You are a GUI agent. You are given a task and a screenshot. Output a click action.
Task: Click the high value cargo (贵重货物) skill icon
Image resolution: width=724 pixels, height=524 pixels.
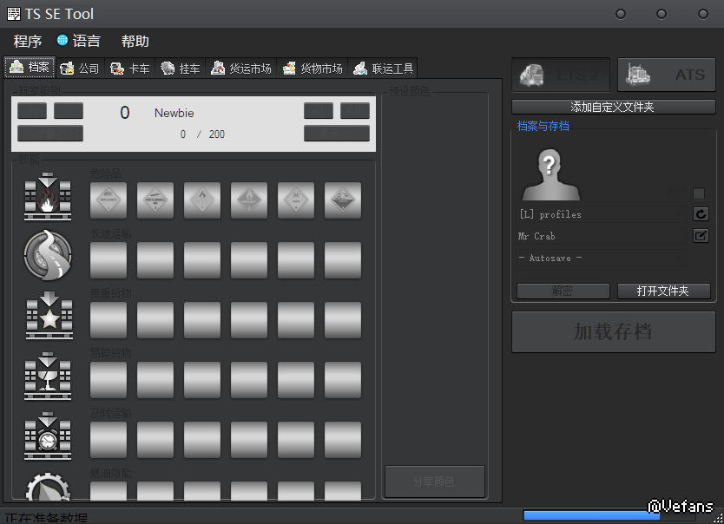(49, 316)
